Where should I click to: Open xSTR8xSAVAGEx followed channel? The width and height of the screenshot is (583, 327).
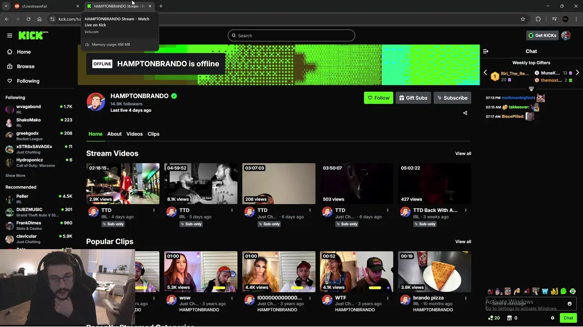39,149
